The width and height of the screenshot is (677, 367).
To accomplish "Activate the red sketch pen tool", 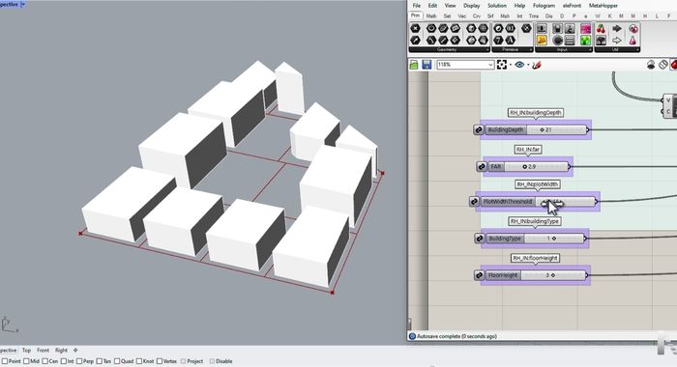I will coord(537,65).
